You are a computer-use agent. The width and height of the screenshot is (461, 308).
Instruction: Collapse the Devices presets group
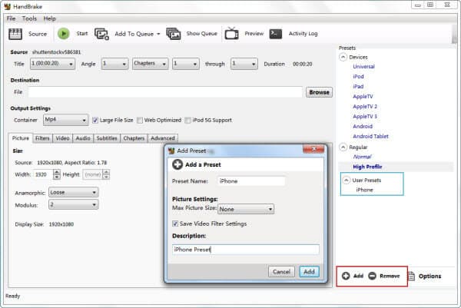[x=343, y=57]
